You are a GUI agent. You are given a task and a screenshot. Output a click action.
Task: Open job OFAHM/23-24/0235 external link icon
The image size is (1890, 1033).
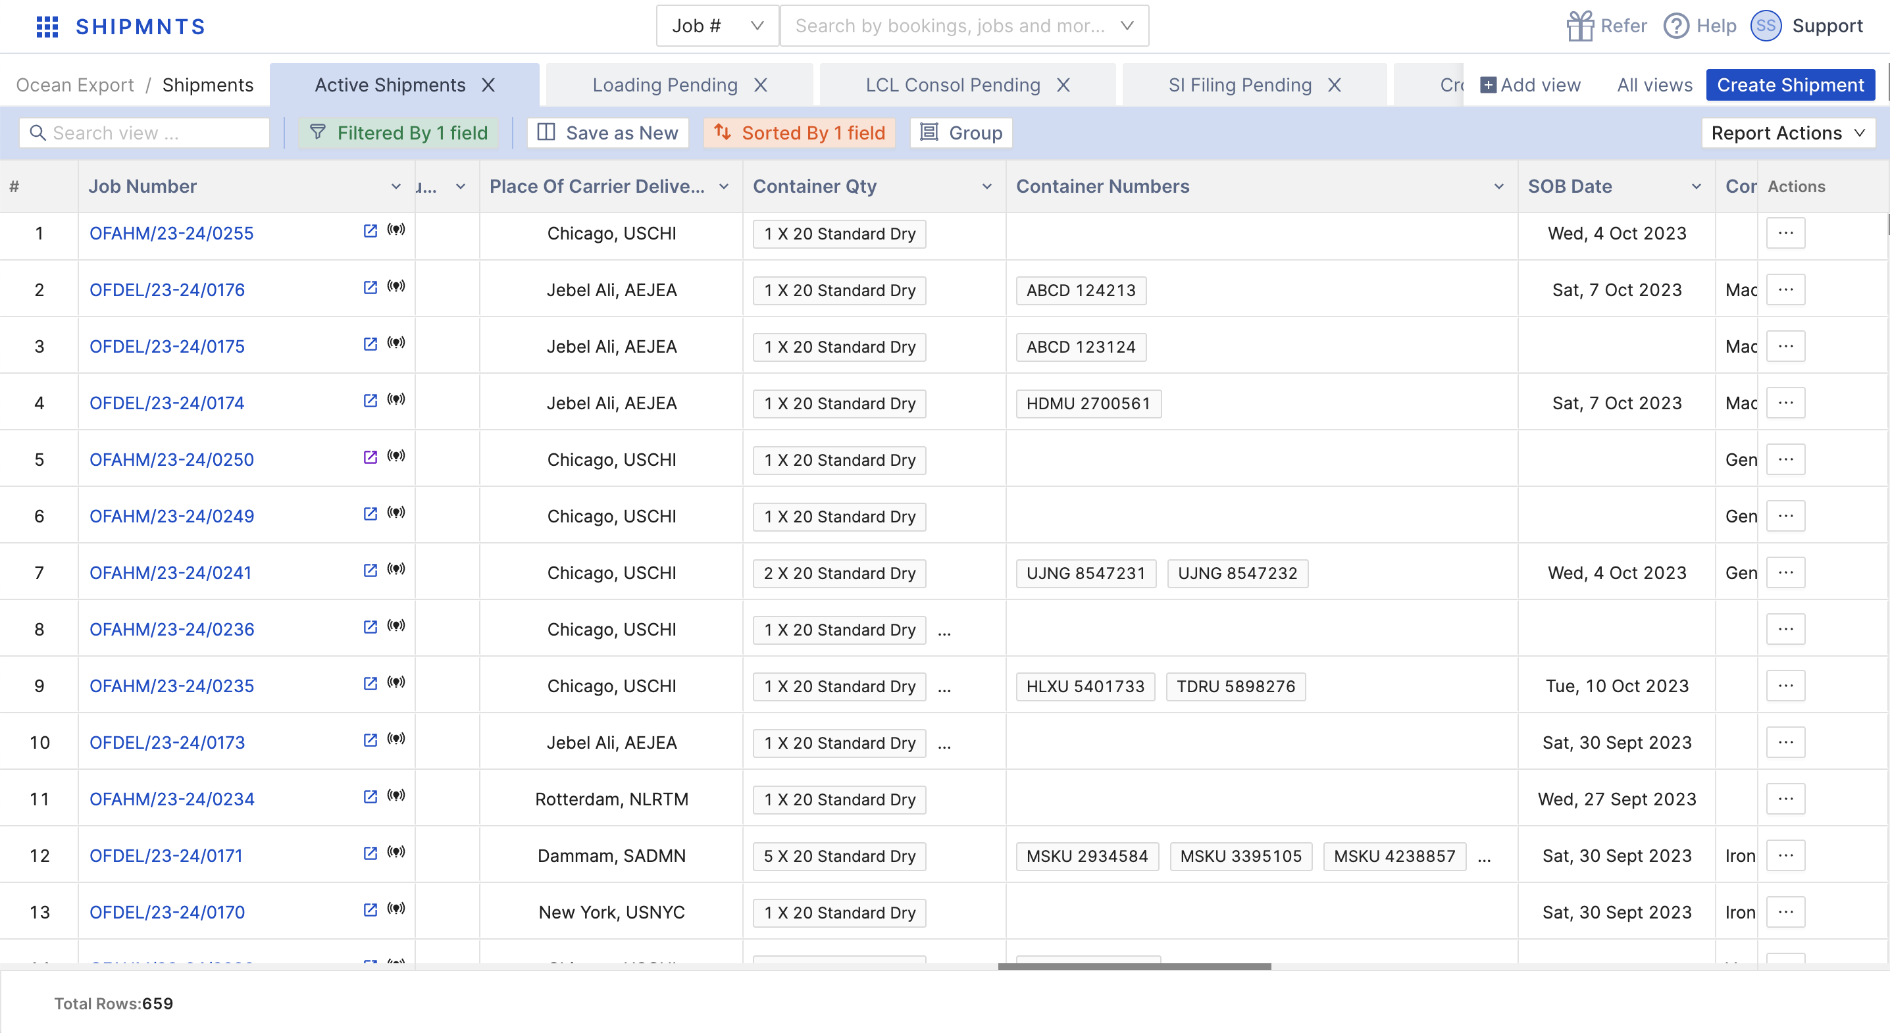370,683
